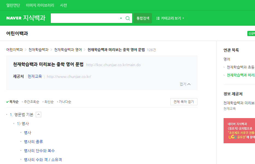The width and height of the screenshot is (255, 164).
Task: Click the 126건 count text
Action: pos(152,50)
